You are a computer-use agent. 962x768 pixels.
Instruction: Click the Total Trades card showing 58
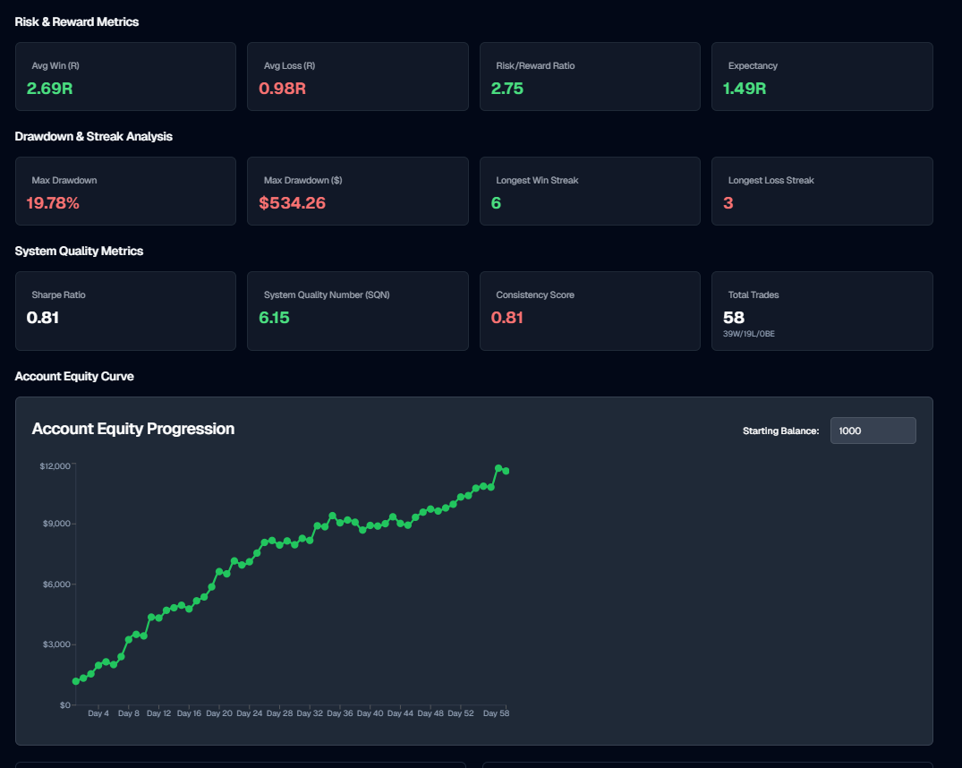(822, 311)
